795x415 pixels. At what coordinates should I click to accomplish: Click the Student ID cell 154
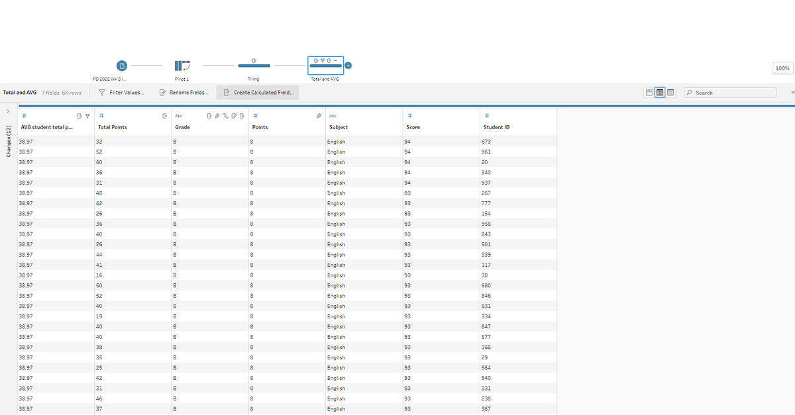(x=519, y=214)
